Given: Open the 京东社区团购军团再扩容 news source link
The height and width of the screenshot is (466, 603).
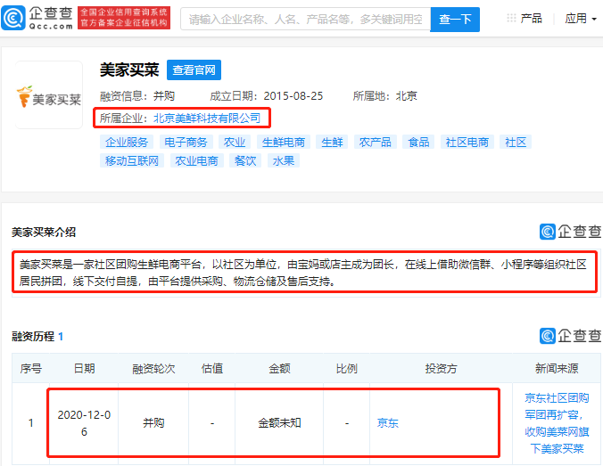Looking at the screenshot, I should (557, 423).
